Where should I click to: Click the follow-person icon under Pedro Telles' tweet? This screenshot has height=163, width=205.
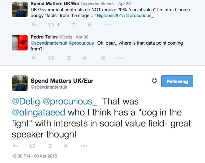pos(103,58)
